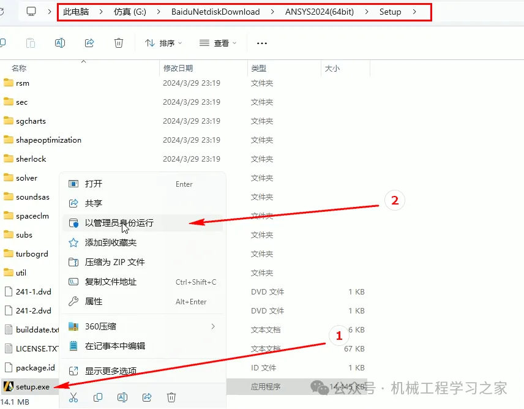Choose 以管理员身份运行 in the context menu
The width and height of the screenshot is (524, 409).
pyautogui.click(x=143, y=223)
